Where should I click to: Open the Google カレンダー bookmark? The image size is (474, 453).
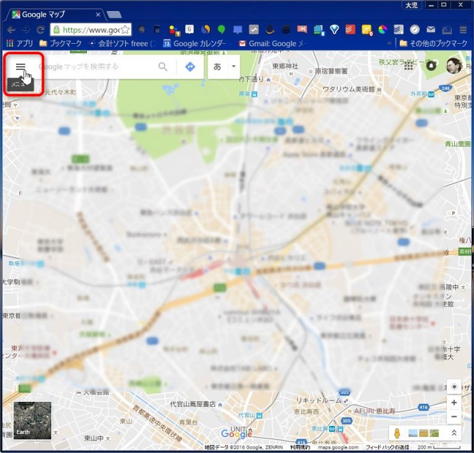tap(196, 44)
